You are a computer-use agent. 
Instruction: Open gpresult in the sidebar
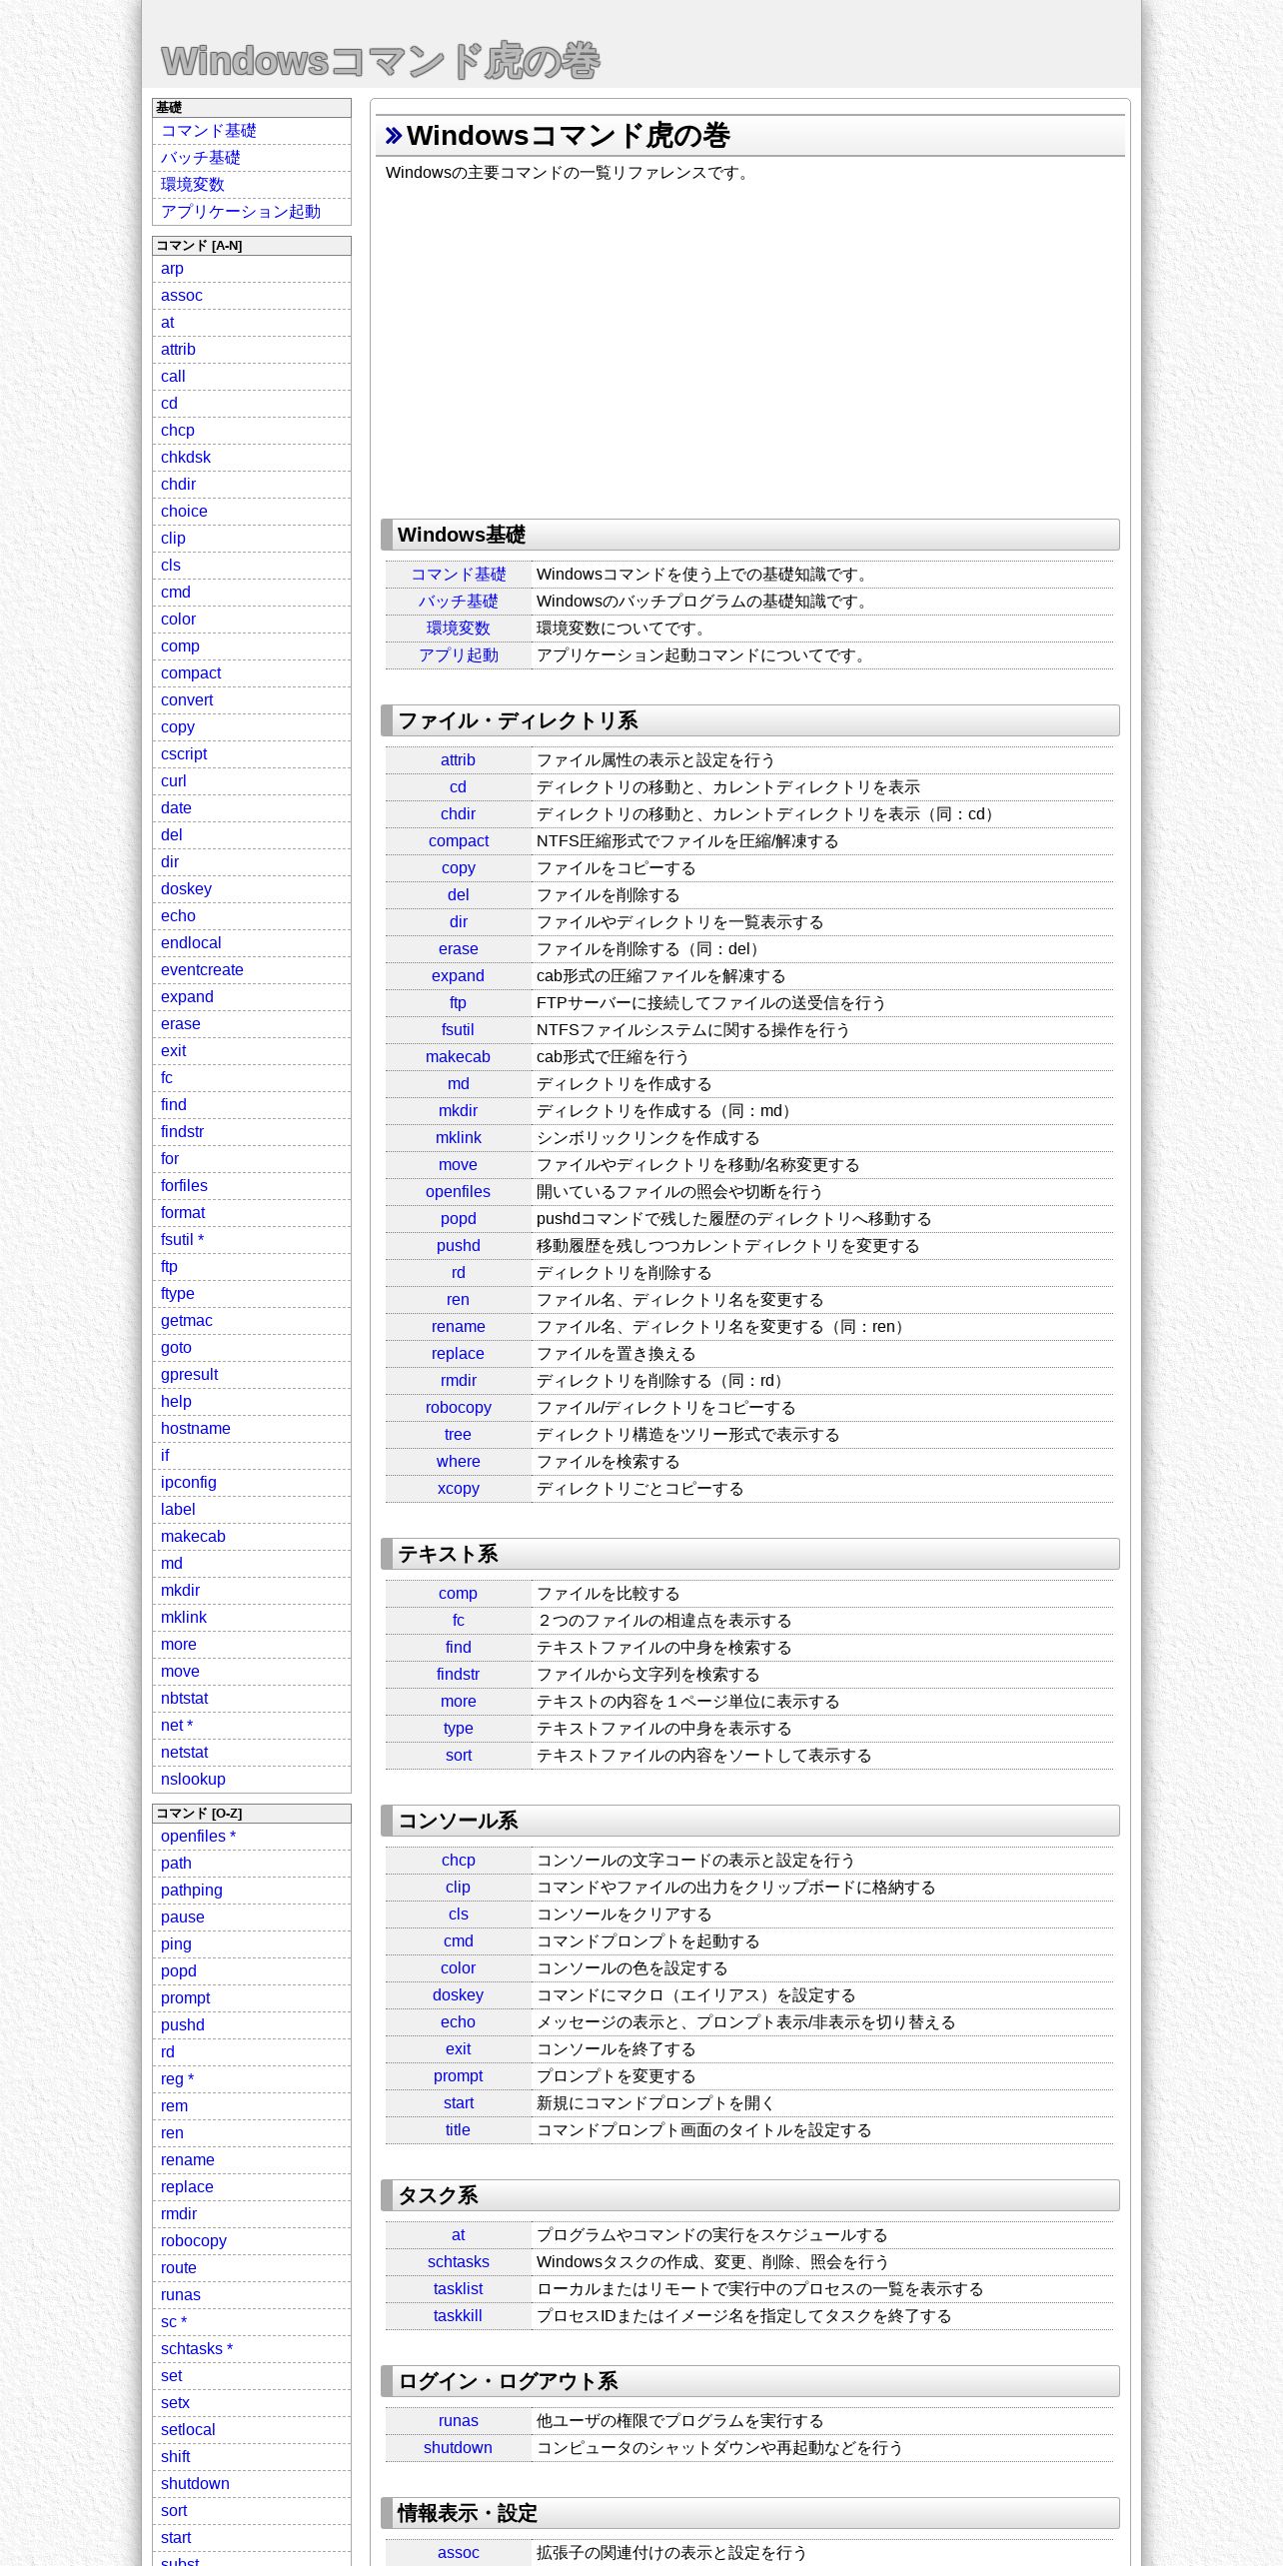[189, 1375]
